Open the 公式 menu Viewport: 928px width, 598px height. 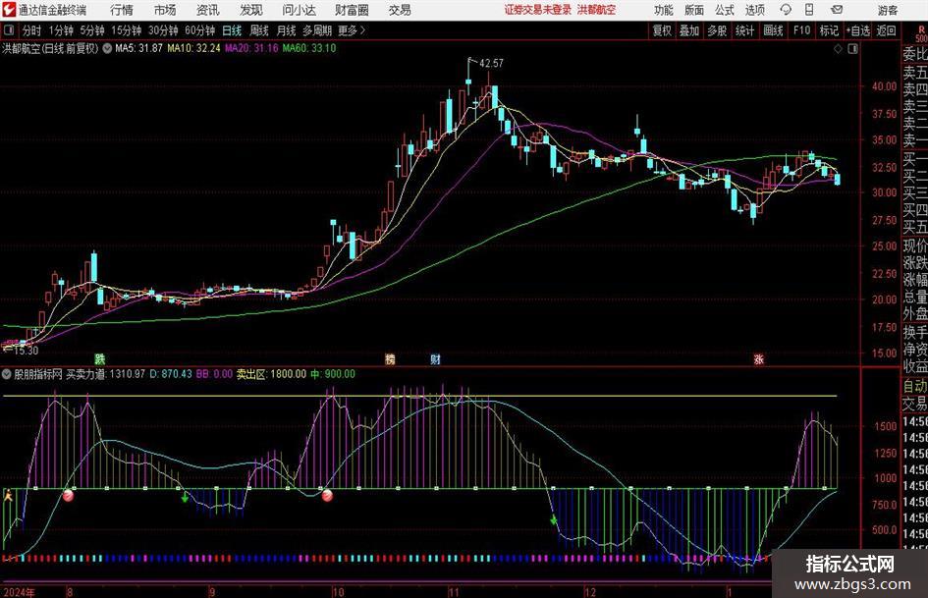click(x=724, y=10)
